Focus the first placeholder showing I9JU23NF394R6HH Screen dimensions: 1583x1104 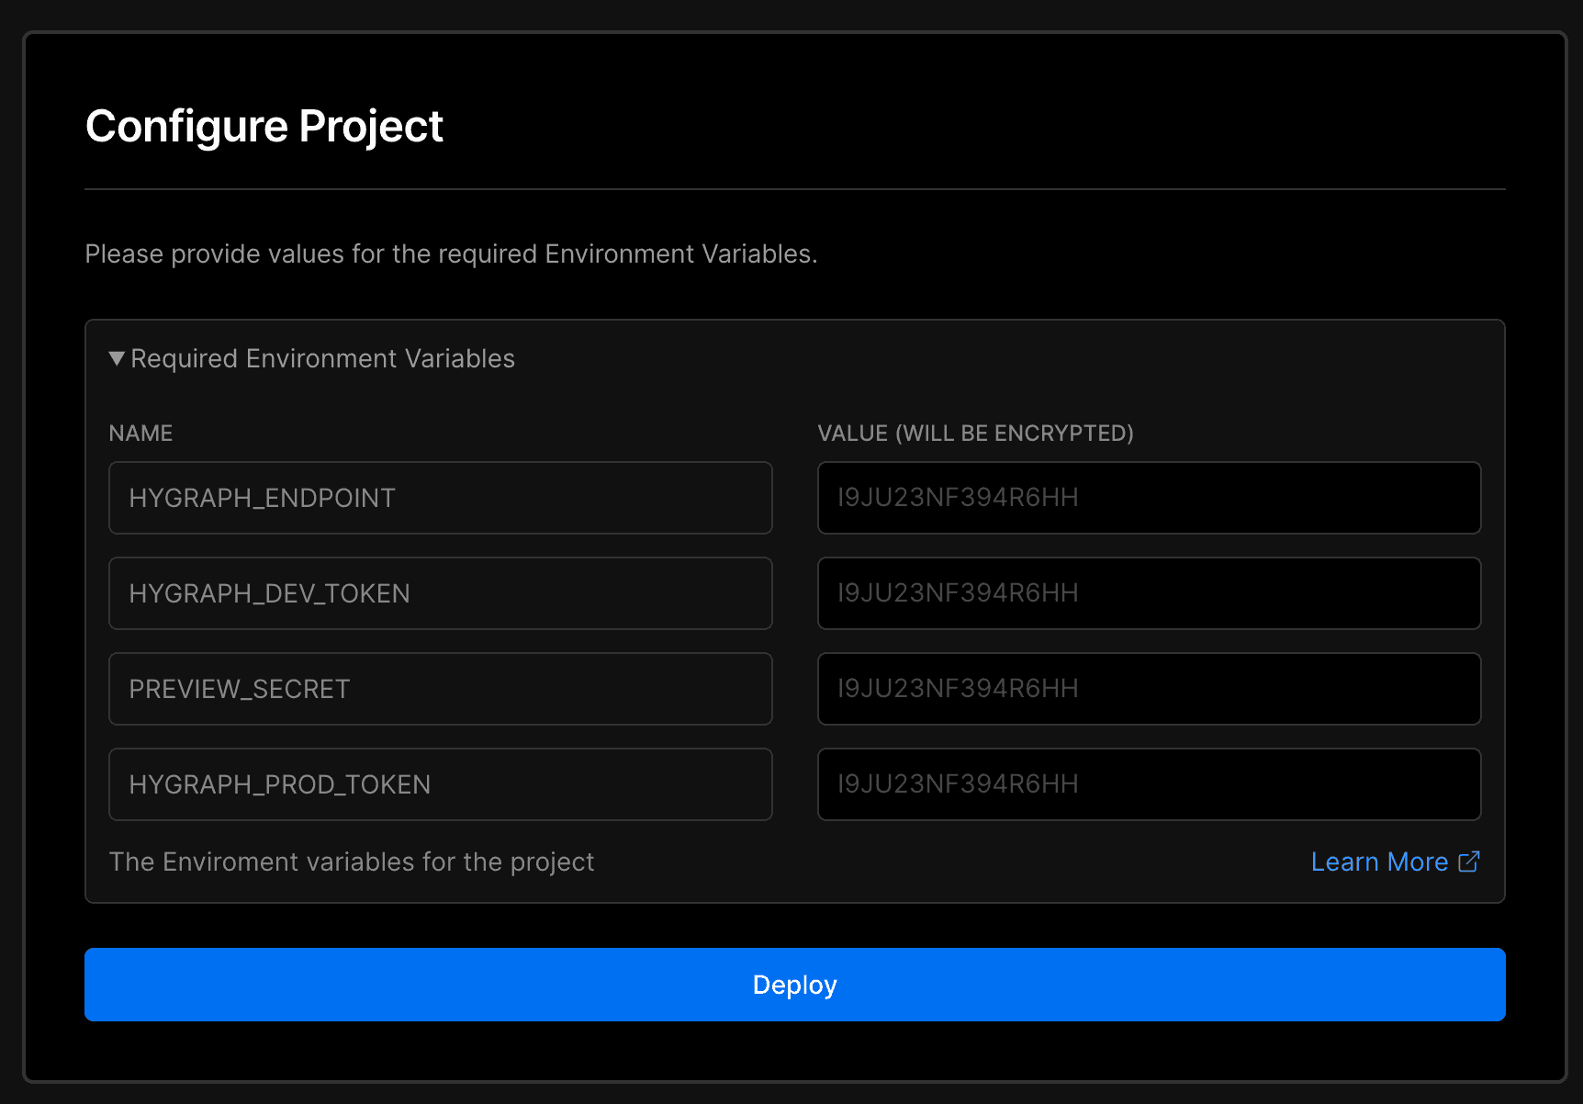[x=1149, y=498]
